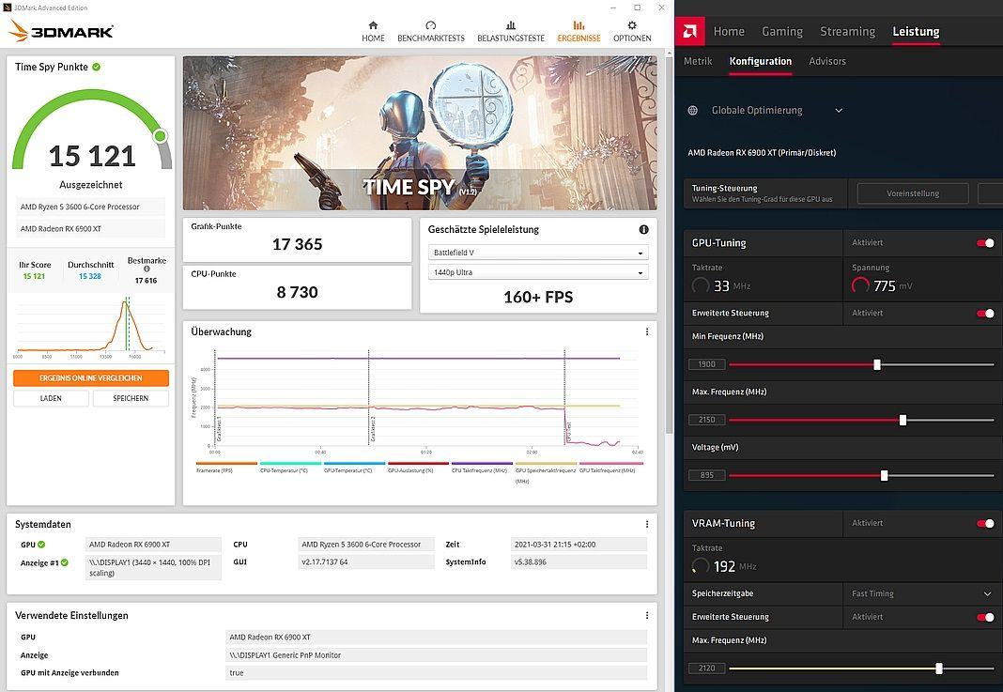Open the Battlefield V game dropdown
Screen dimensions: 1003x692
click(538, 253)
